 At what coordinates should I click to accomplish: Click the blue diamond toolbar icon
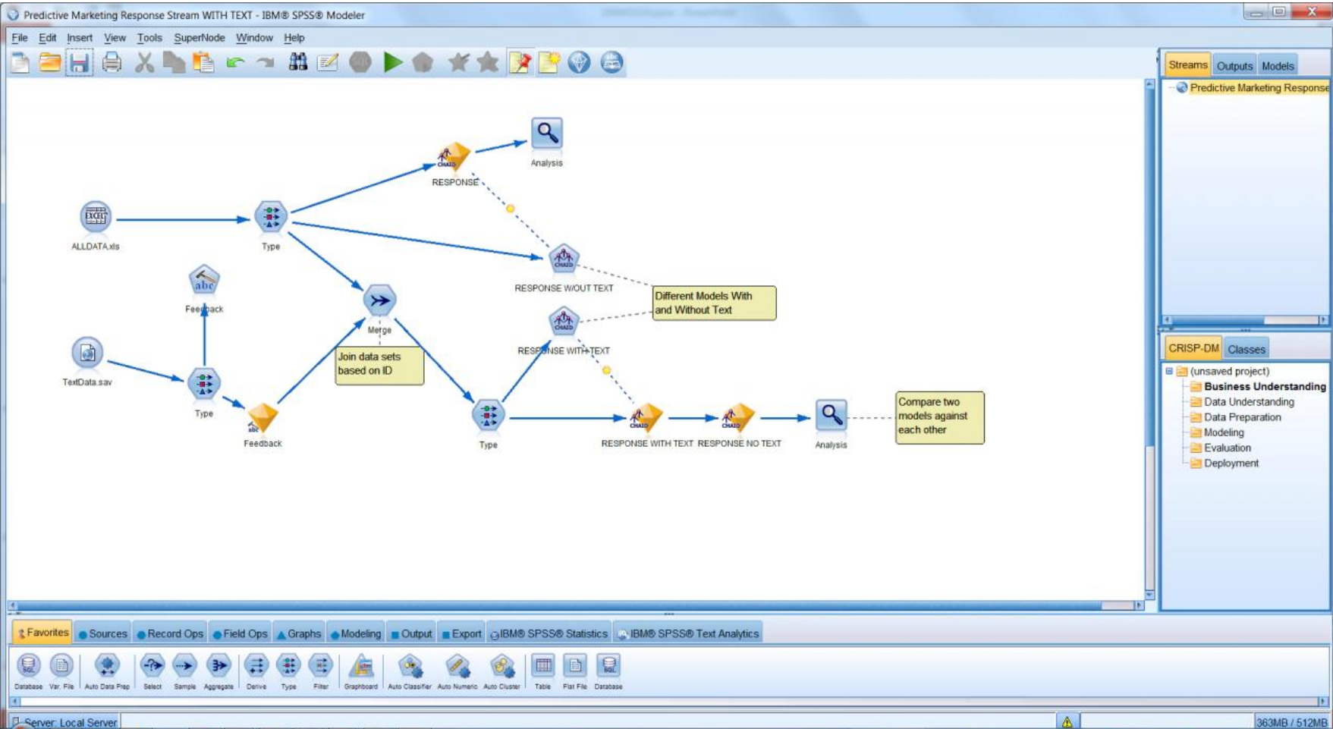pyautogui.click(x=579, y=62)
